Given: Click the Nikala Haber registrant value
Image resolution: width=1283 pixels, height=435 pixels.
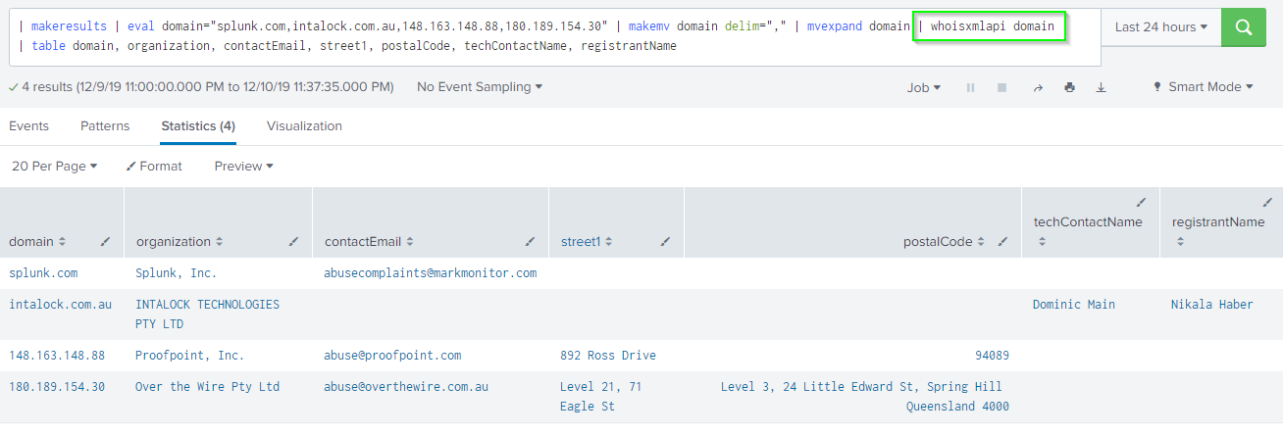Looking at the screenshot, I should pyautogui.click(x=1212, y=305).
